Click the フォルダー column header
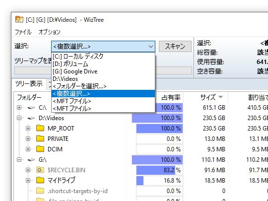 tap(29, 97)
